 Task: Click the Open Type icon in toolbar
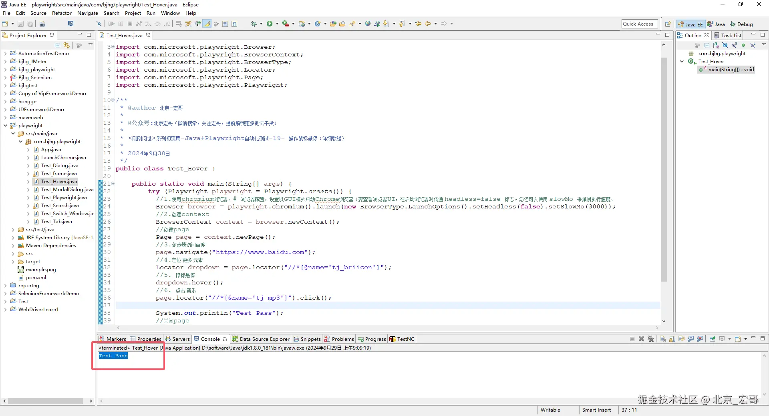[333, 24]
